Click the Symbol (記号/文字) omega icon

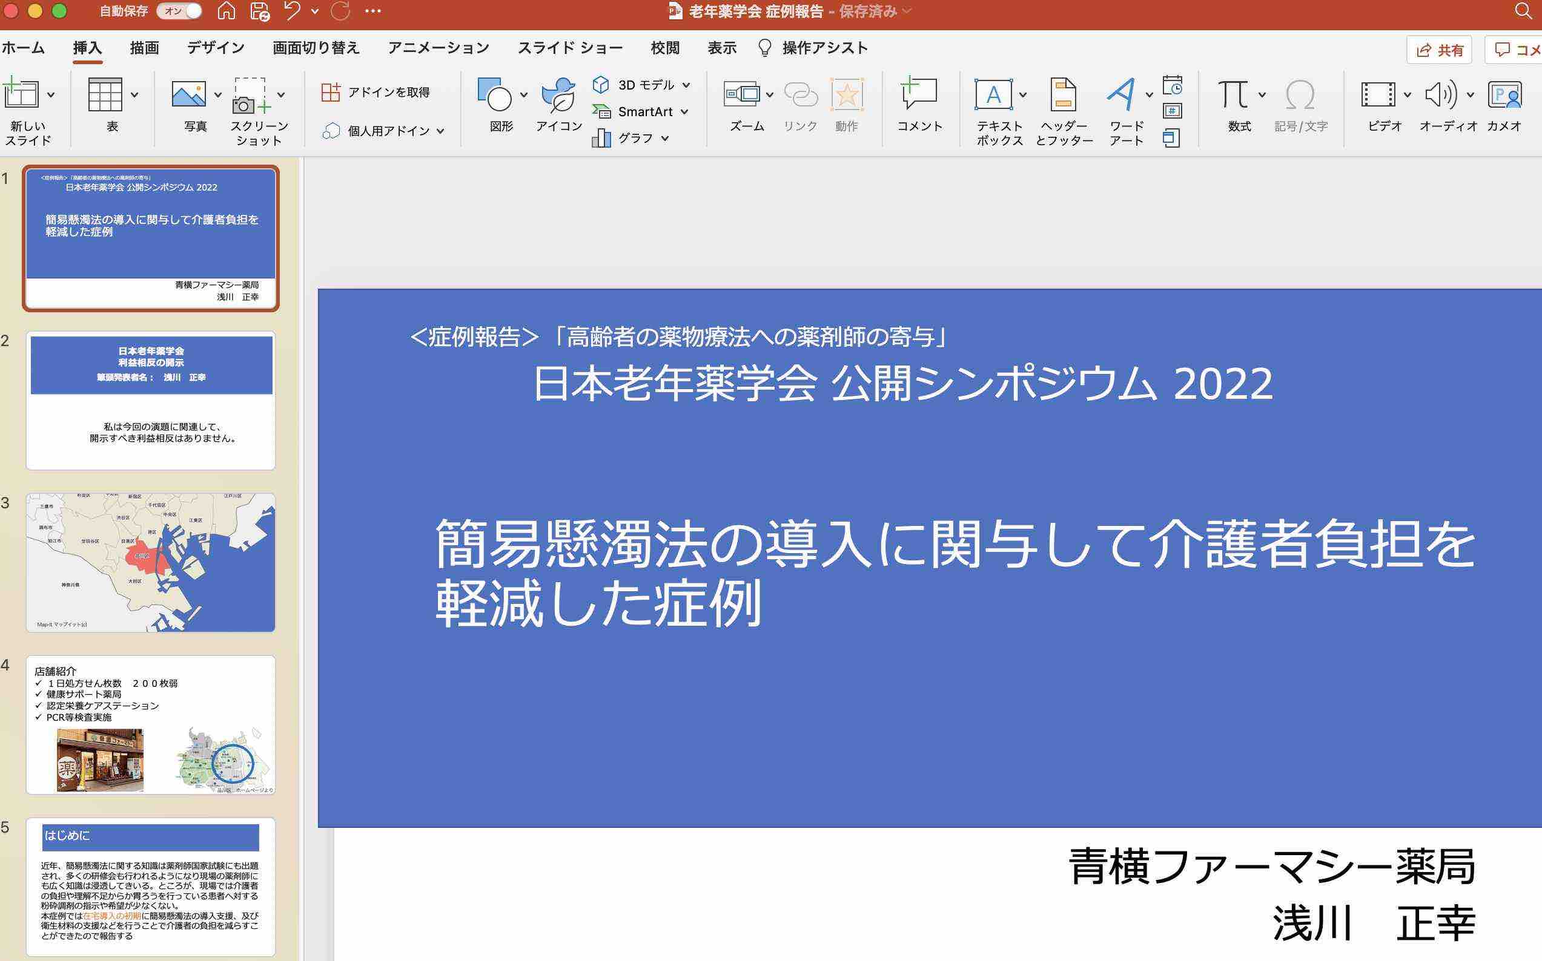click(x=1300, y=94)
